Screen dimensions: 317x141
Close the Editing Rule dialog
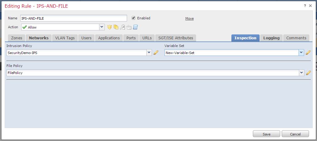point(311,6)
